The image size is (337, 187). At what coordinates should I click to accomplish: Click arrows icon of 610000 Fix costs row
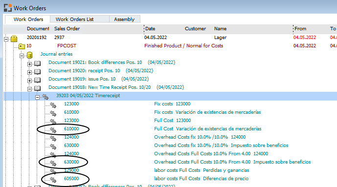point(53,113)
